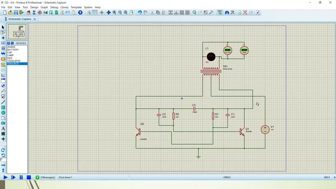
Task: Save the project with floppy disk icon
Action: coord(16,13)
